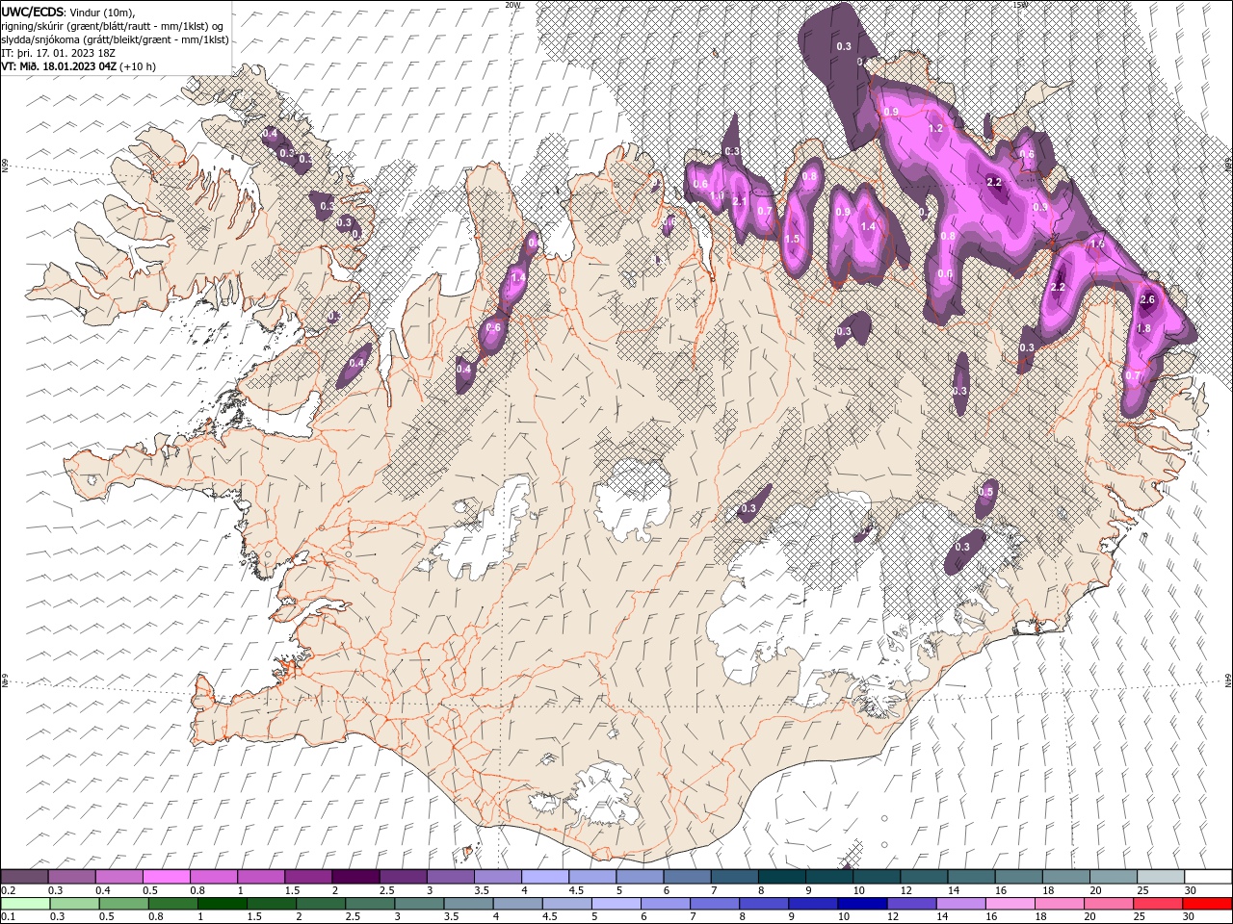
Task: Click the 1.2 precipitation value on the map
Action: point(935,128)
